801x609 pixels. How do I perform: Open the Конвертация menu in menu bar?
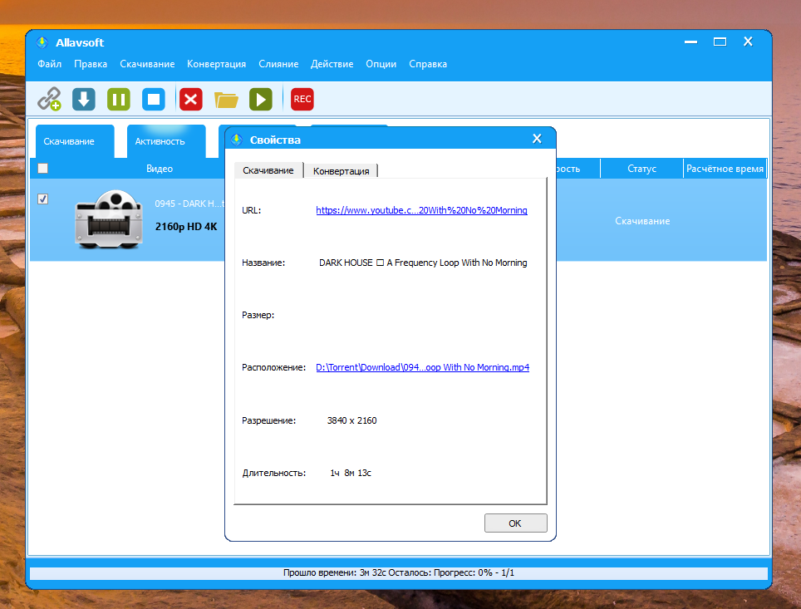[x=216, y=64]
